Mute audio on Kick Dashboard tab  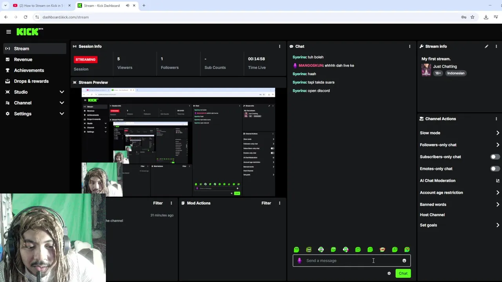point(127,5)
